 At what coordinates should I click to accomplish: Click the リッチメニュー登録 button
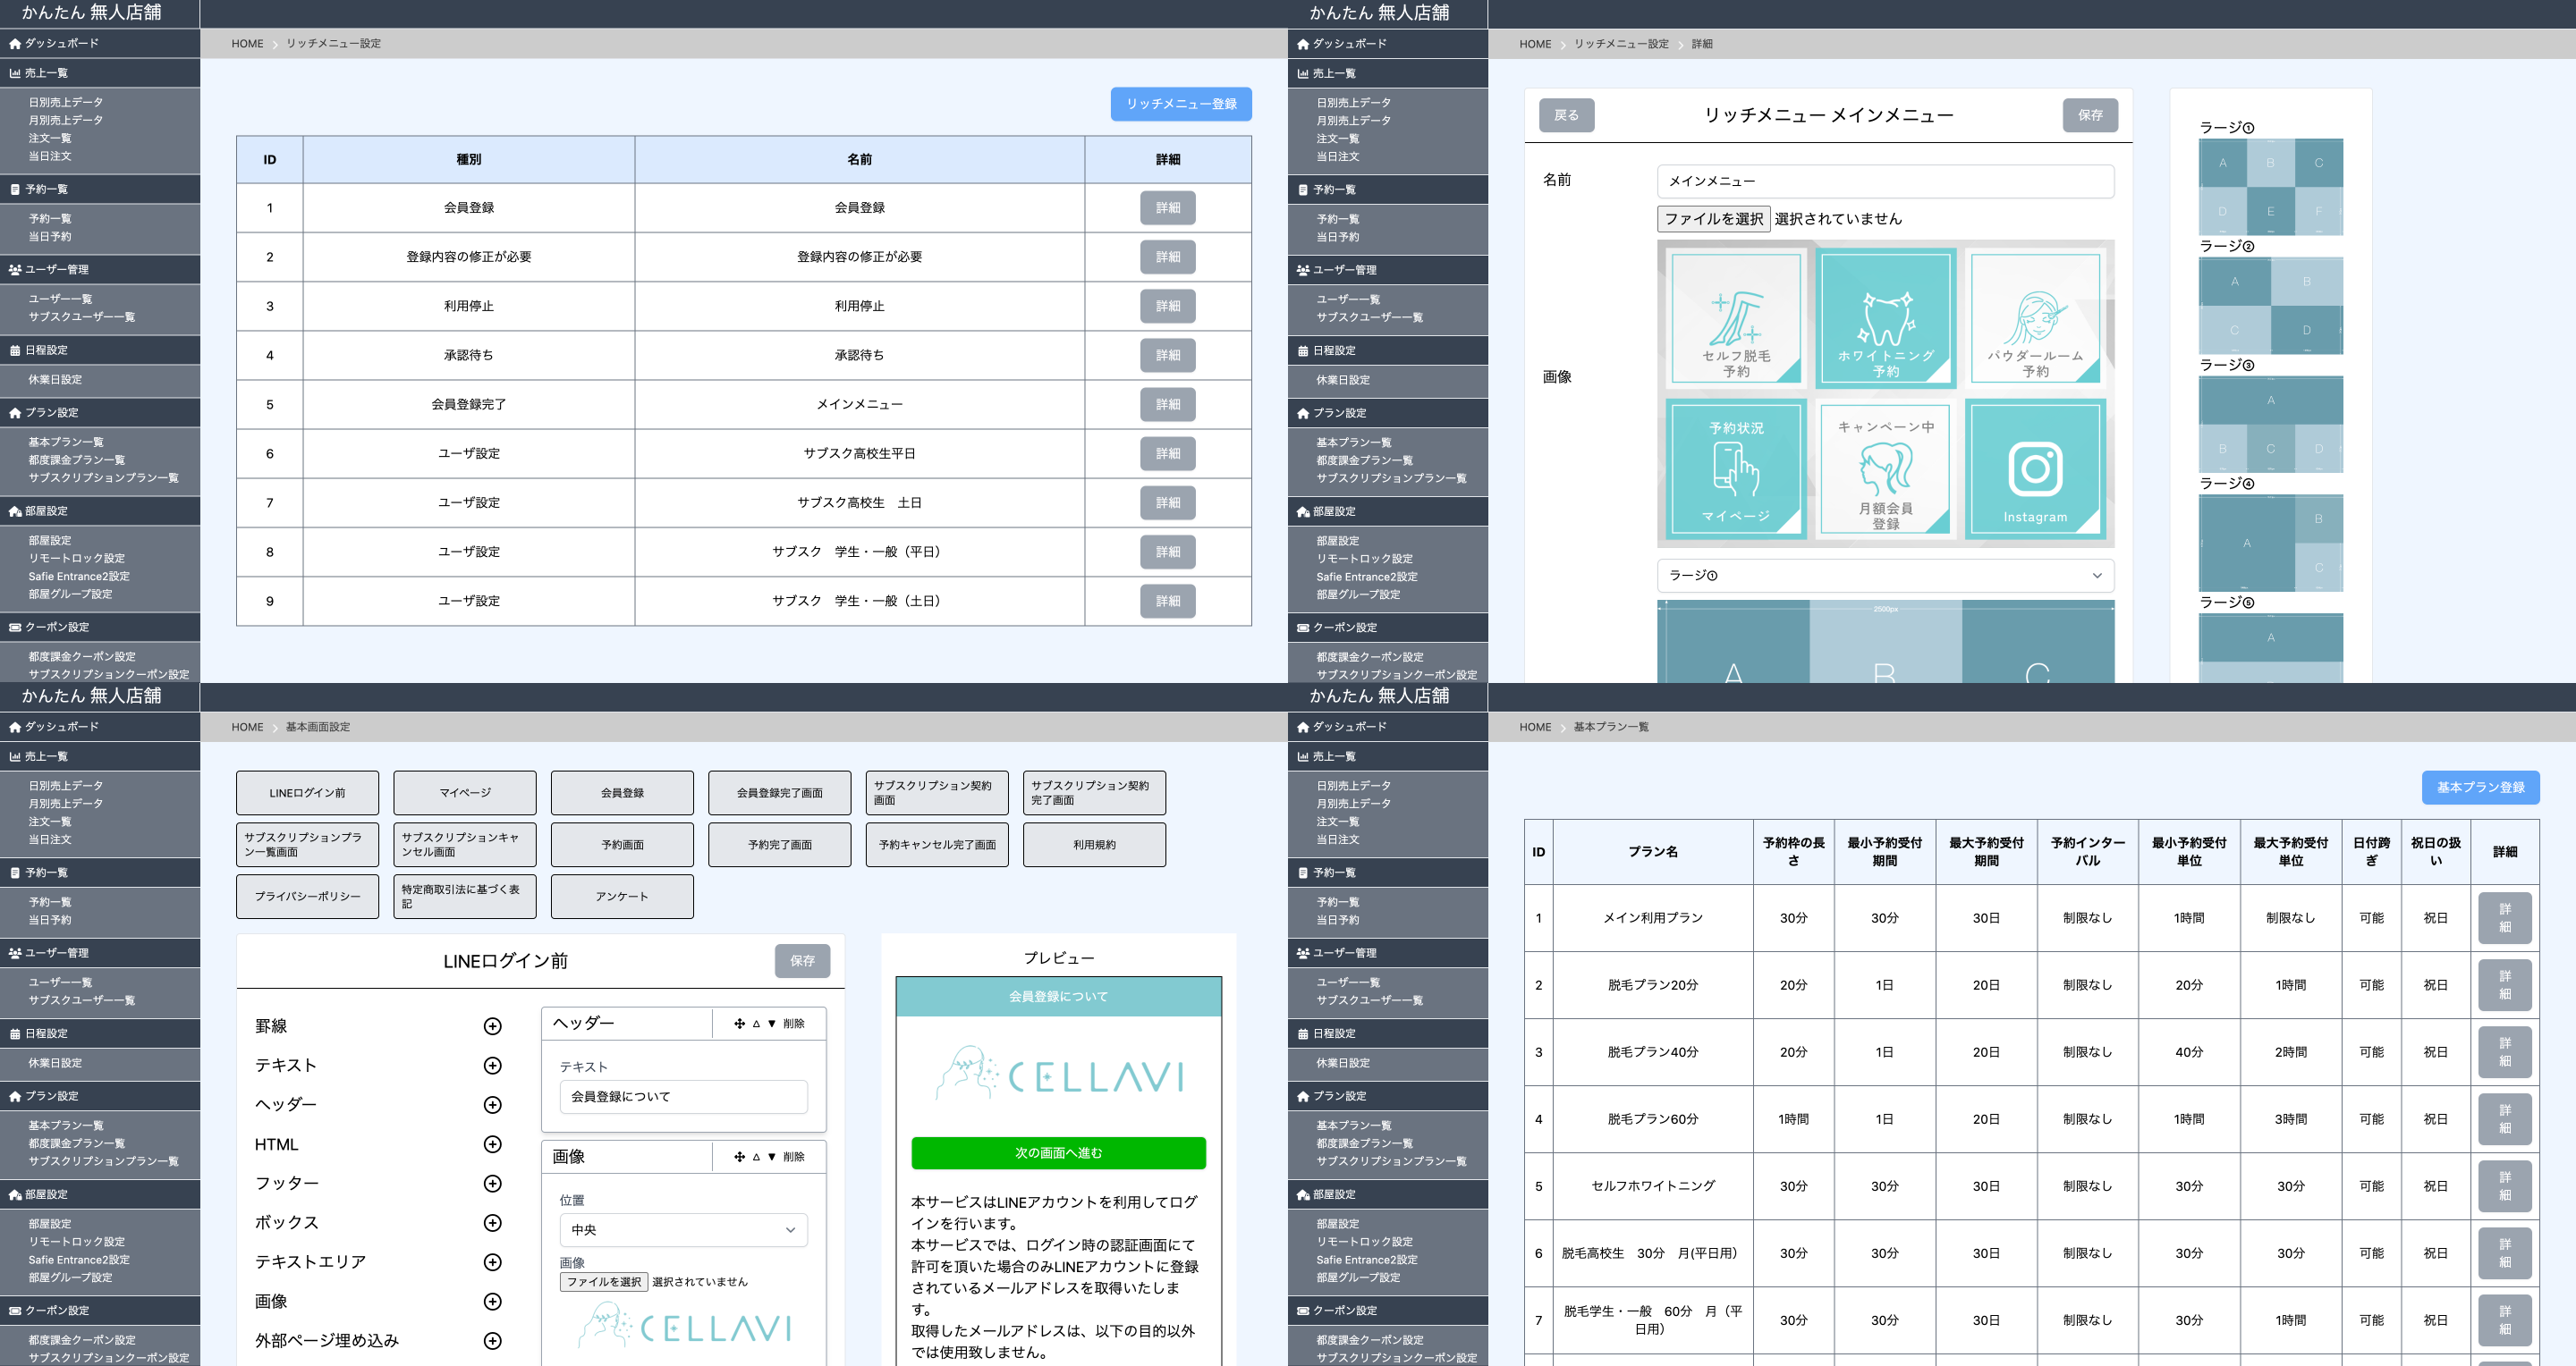point(1180,104)
